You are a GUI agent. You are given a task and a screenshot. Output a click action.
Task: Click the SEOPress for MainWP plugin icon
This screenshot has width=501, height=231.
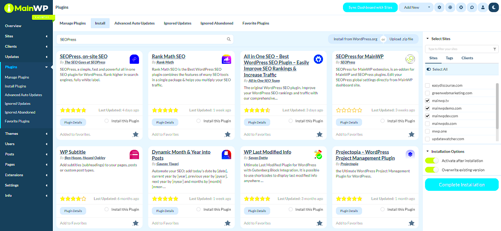[410, 59]
